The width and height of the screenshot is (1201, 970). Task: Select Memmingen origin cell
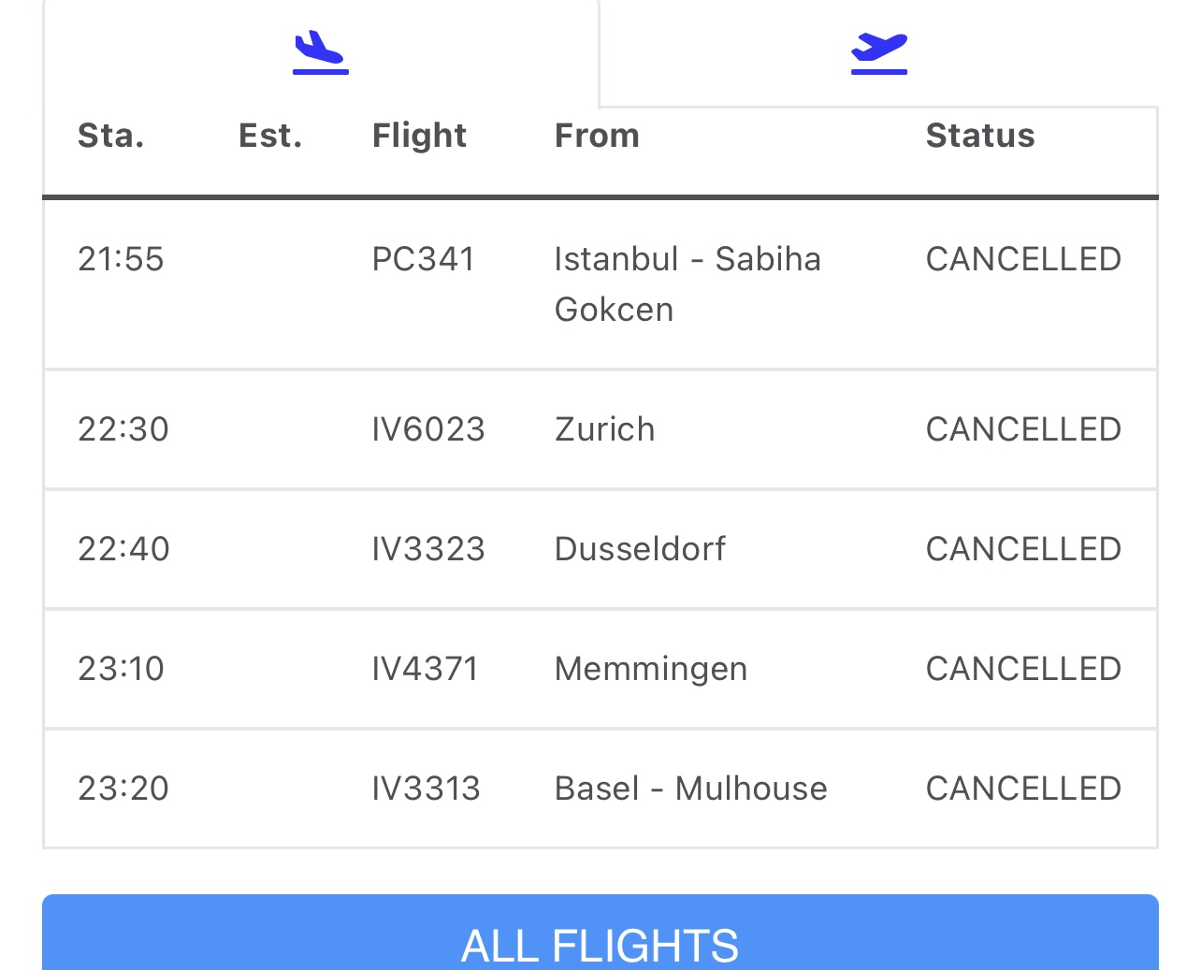pyautogui.click(x=651, y=669)
